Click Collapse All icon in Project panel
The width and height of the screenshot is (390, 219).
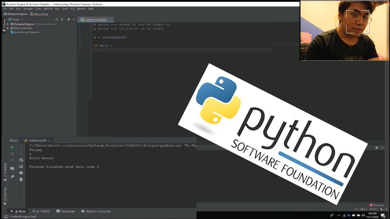(x=62, y=19)
